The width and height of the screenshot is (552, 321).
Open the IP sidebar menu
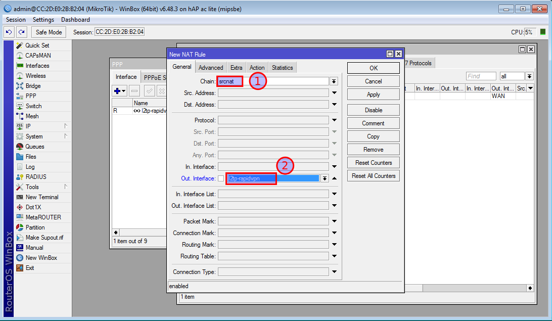tap(28, 126)
